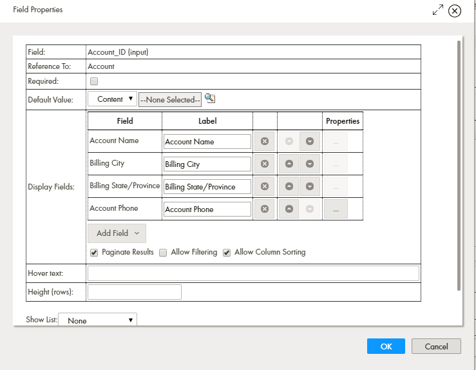Edit the Billing State/Province label field
The height and width of the screenshot is (370, 476).
tap(207, 186)
